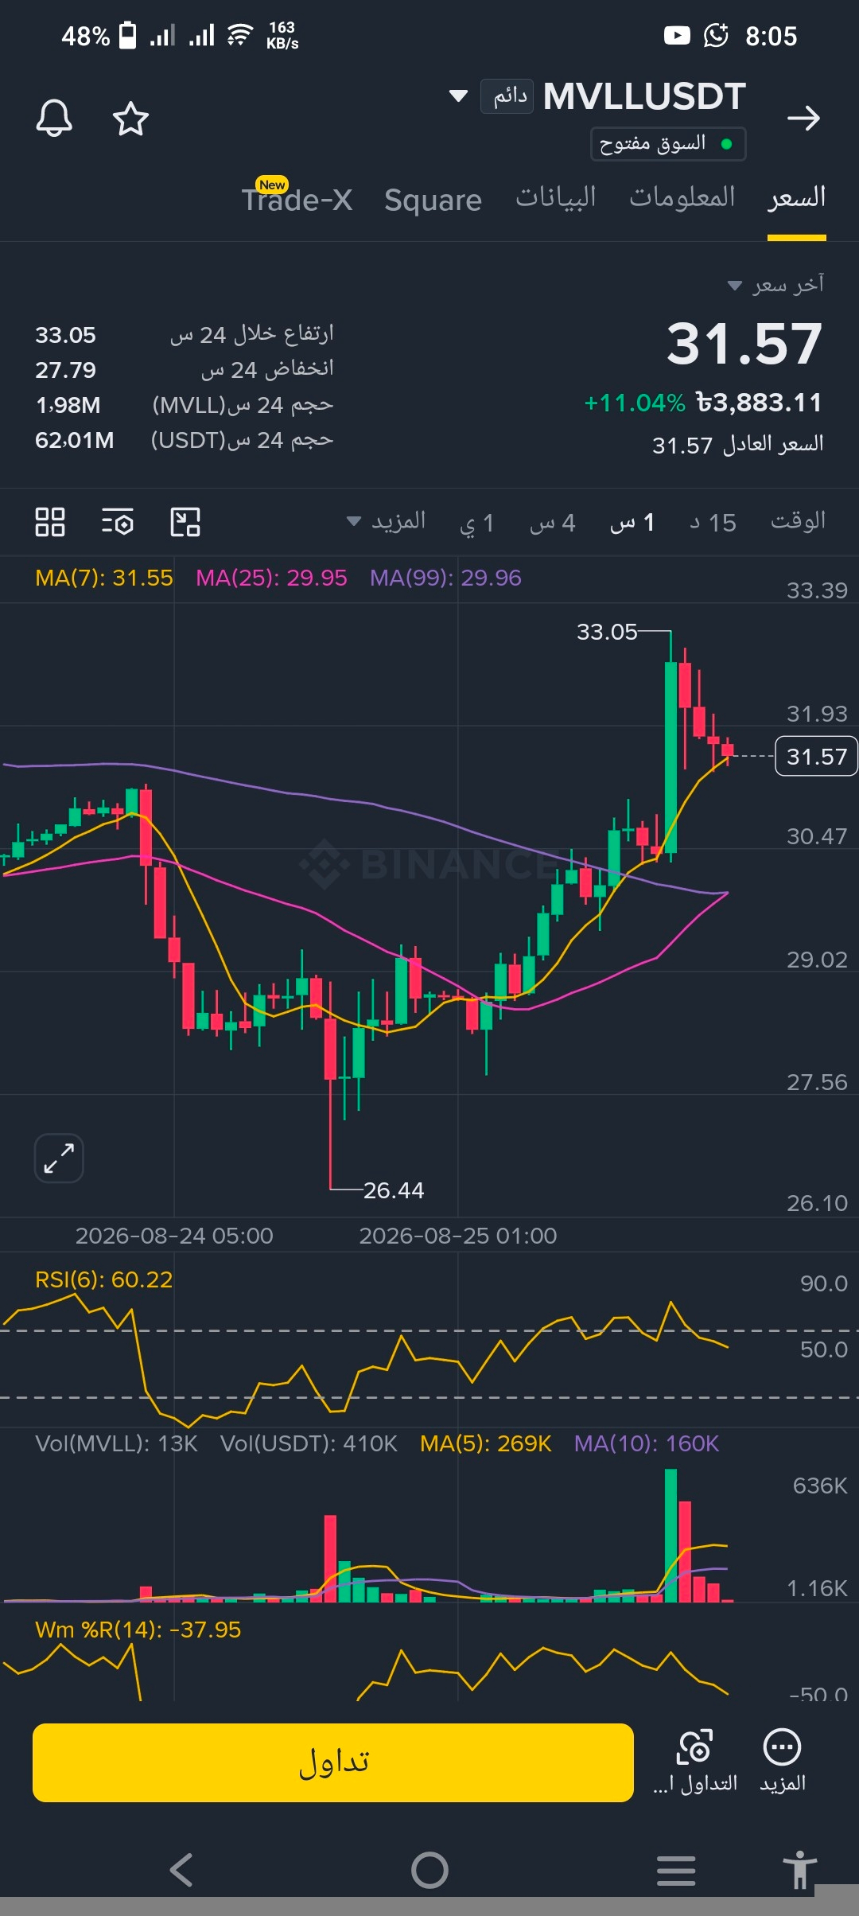Open the four-squares chart layout icon
Screen dimensions: 859x1916
coord(50,522)
